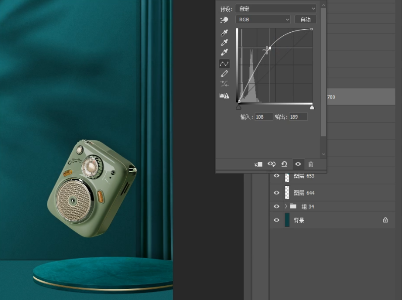
Task: Click the folder icon of 组 34
Action: pos(293,206)
